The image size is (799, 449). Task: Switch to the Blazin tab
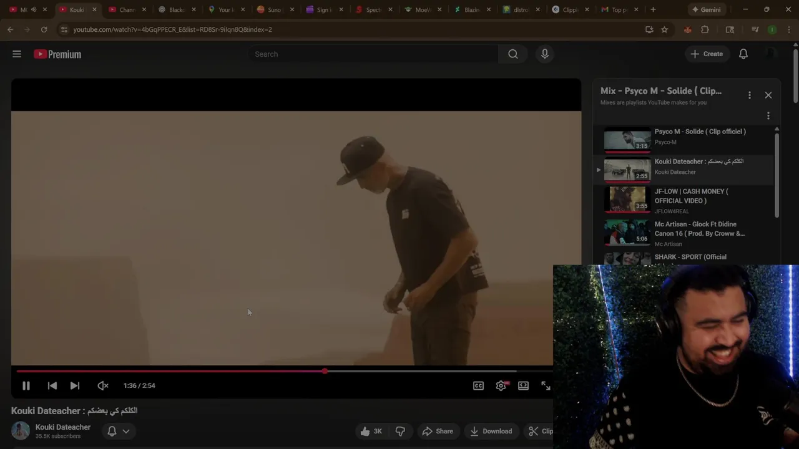tap(471, 9)
